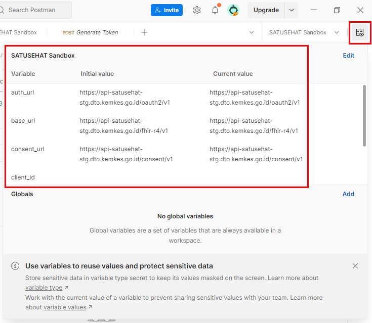Screen dimensions: 372x323
Task: Click base_url current value fhir-r4/v1
Action: point(254,126)
